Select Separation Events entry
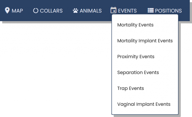192x117 pixels. (x=138, y=72)
